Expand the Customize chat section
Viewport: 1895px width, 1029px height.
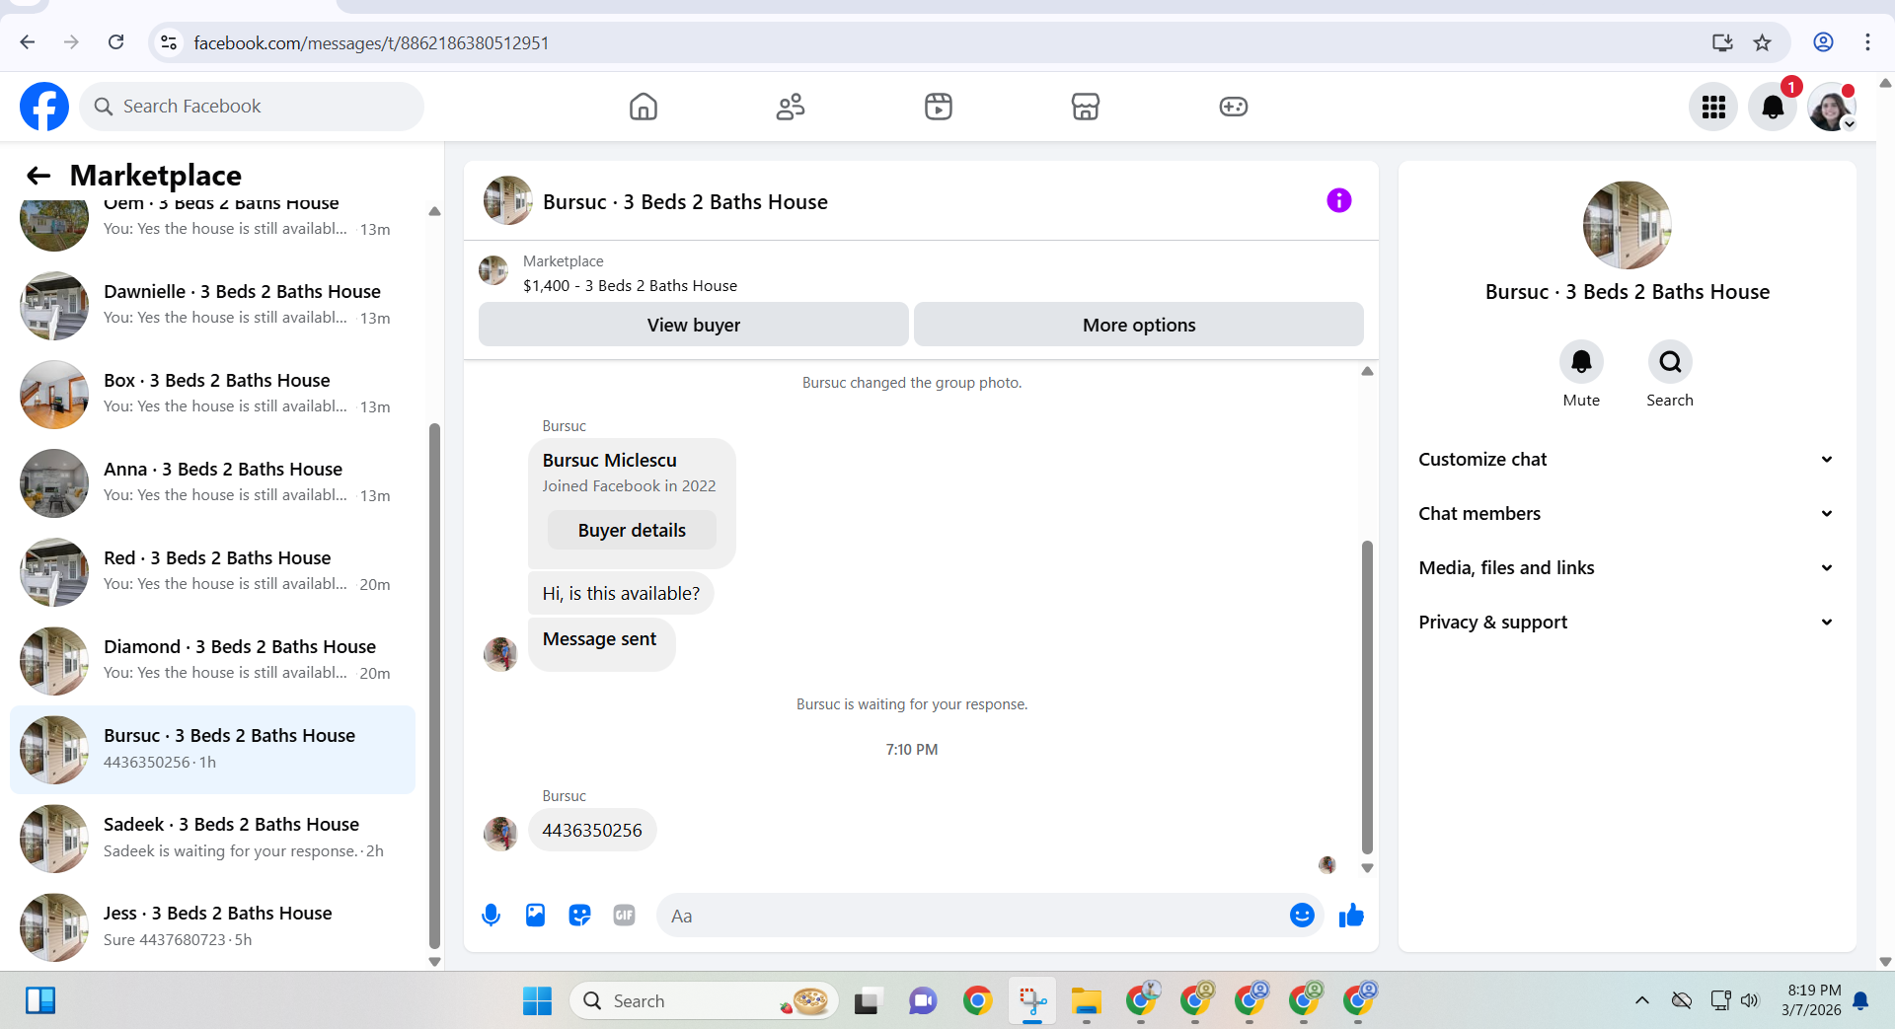tap(1627, 460)
